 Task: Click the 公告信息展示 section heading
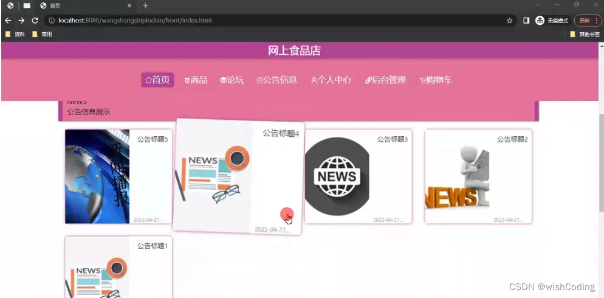point(89,112)
